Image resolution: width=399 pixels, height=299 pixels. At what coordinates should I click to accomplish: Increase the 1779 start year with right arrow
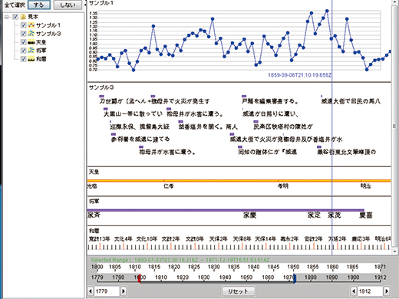124,291
